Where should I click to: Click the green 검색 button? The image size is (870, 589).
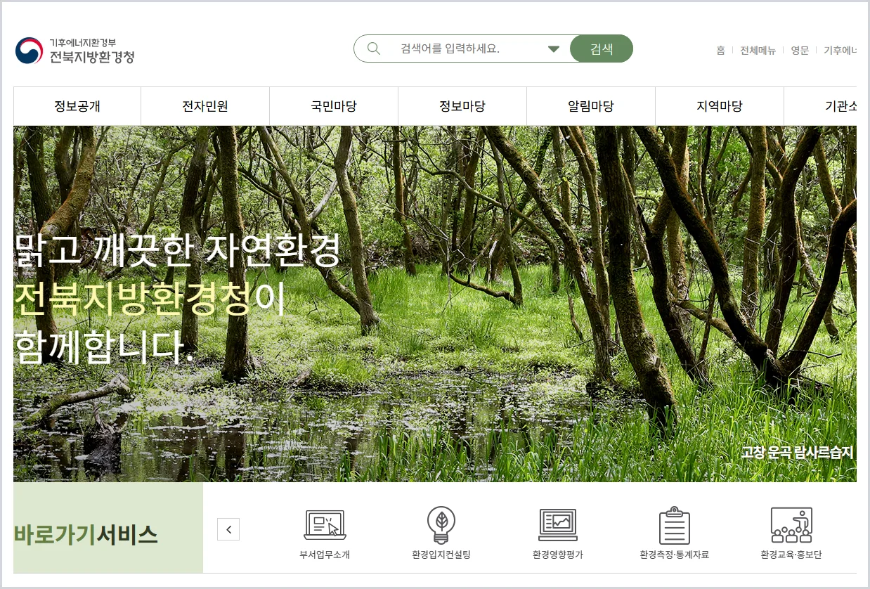tap(602, 48)
